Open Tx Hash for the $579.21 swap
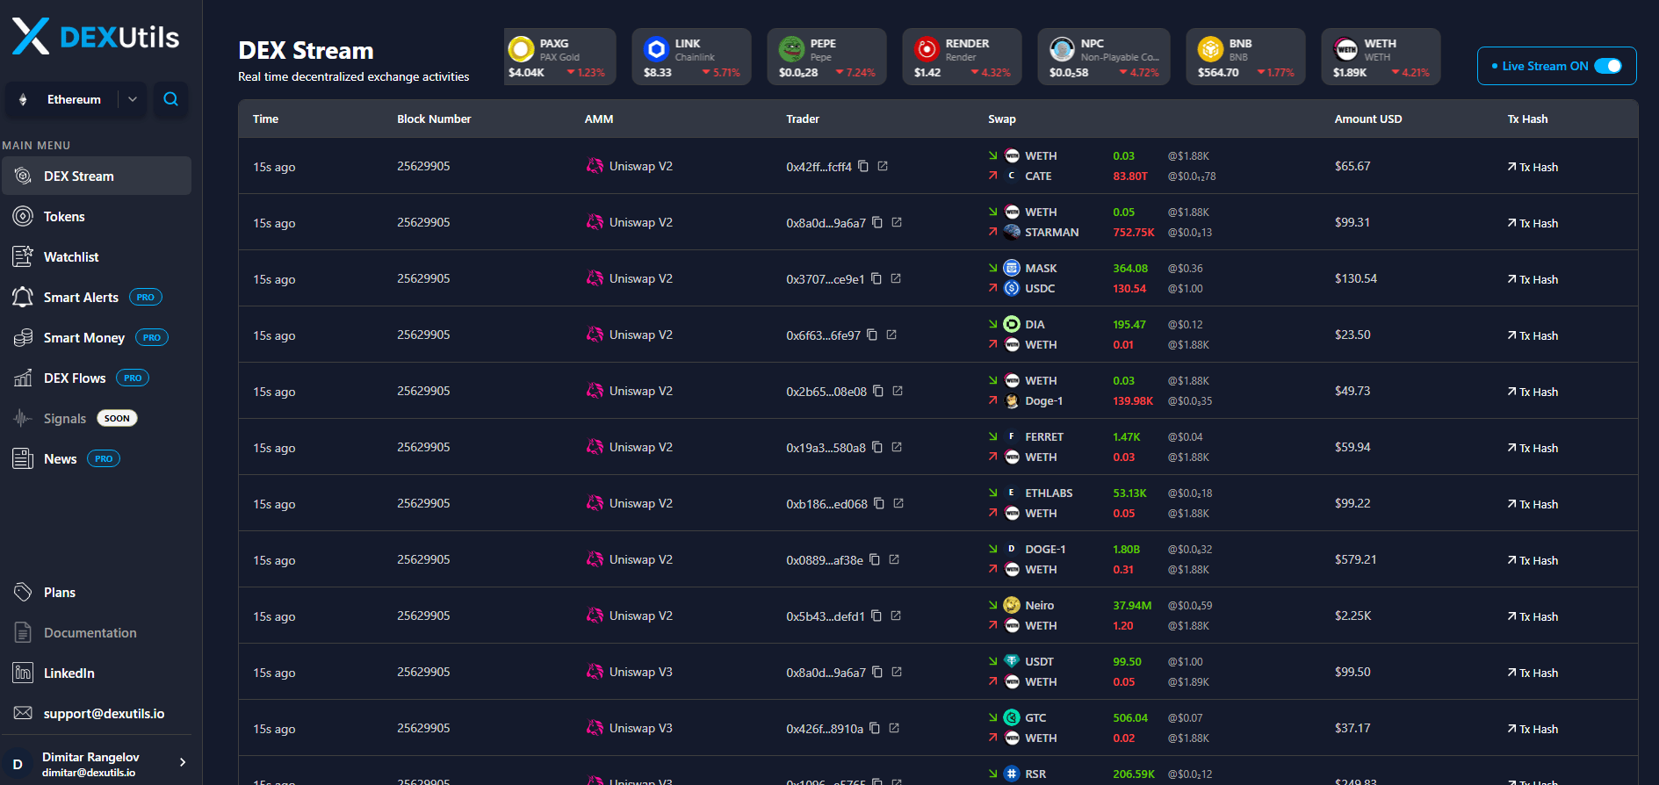The image size is (1659, 785). point(1533,560)
